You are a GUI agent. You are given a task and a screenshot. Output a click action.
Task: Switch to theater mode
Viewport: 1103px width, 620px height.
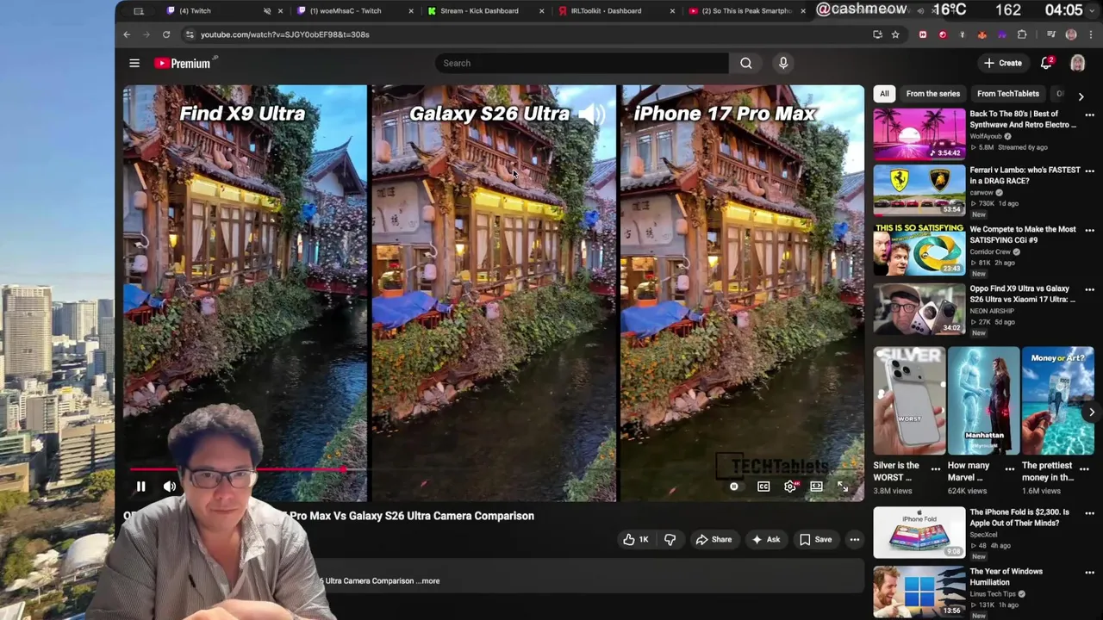coord(816,487)
